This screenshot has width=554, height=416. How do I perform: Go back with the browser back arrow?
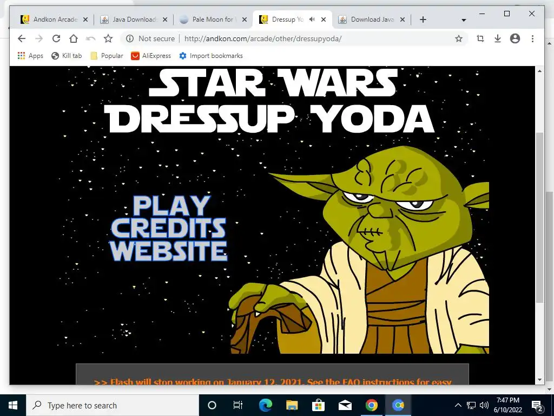click(22, 38)
